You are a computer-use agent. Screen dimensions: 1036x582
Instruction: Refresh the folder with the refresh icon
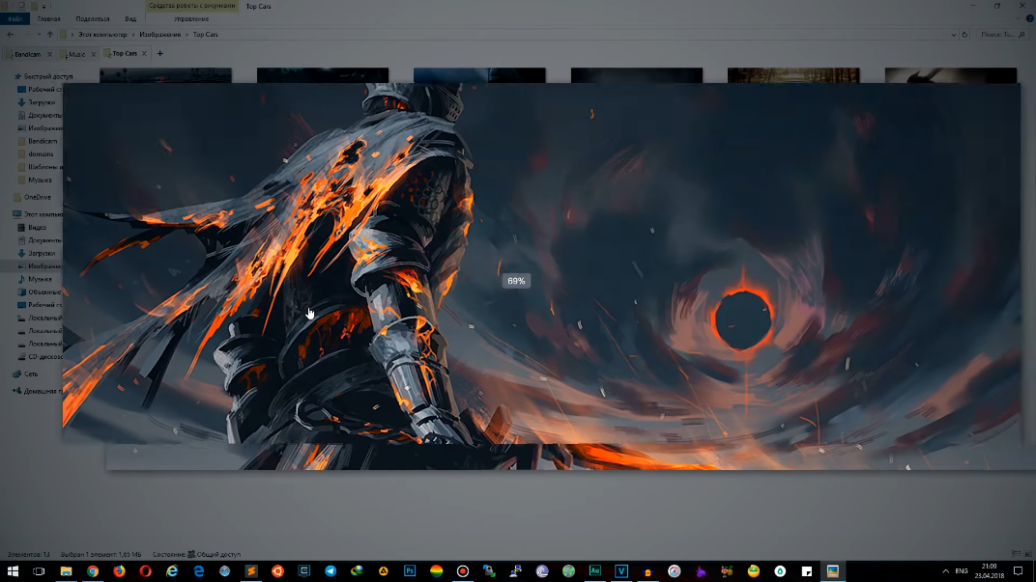[x=964, y=35]
